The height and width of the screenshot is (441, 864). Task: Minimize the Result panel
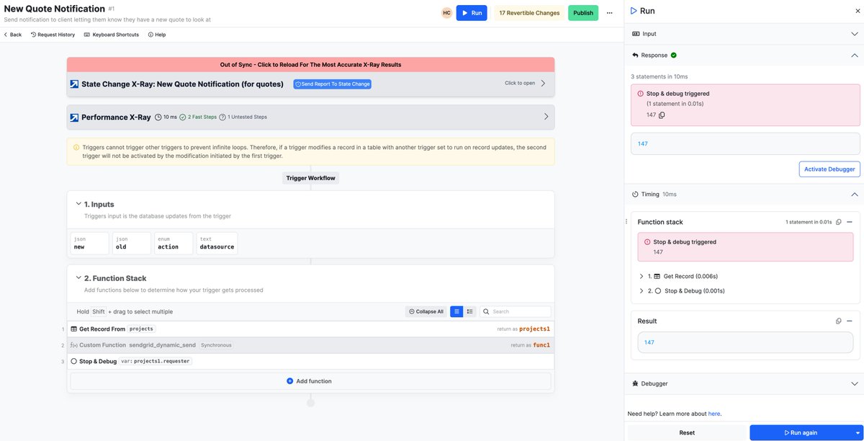pos(850,321)
